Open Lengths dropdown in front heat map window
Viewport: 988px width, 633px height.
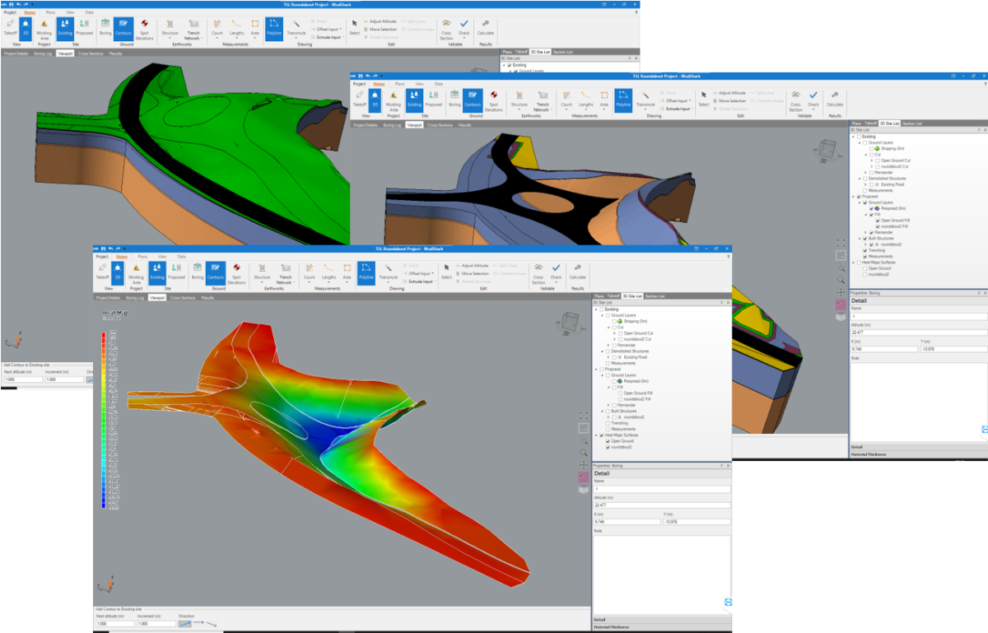point(329,272)
